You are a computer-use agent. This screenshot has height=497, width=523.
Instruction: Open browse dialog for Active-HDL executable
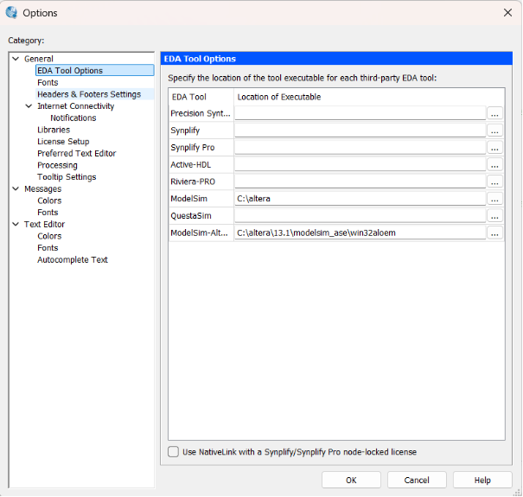tap(494, 164)
